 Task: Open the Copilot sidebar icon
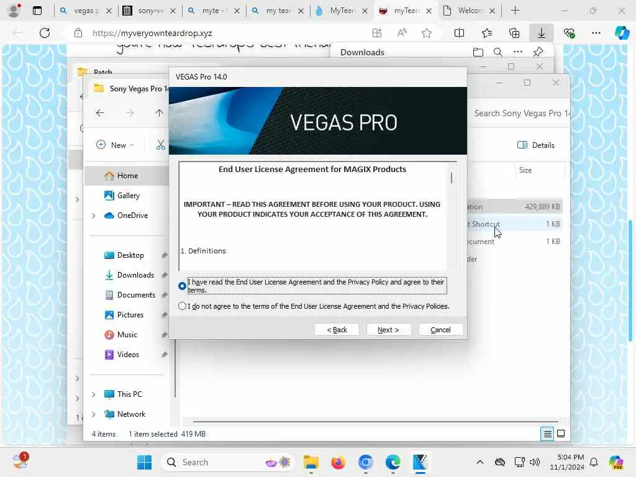pos(622,33)
